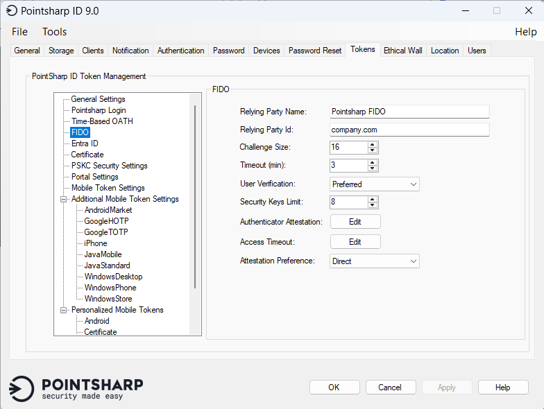Click Edit for Authenticator Attestation
The image size is (544, 409).
[x=355, y=222]
